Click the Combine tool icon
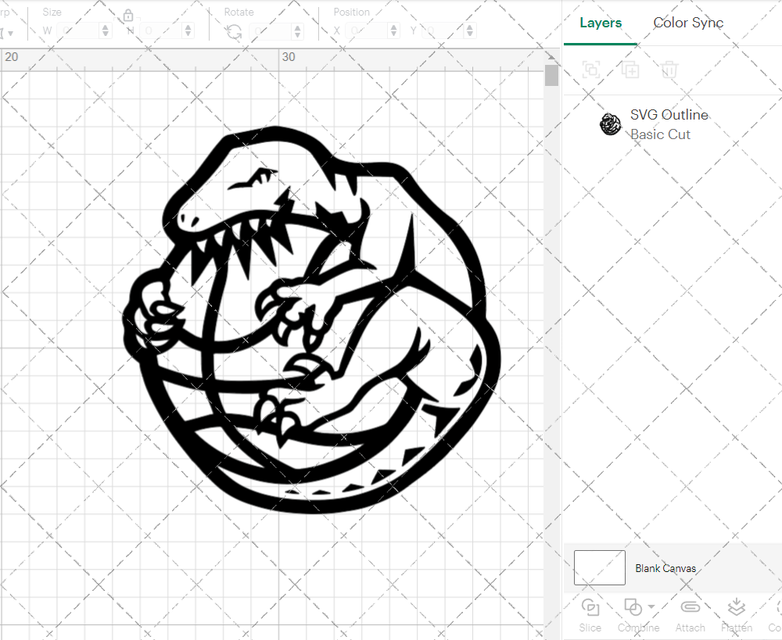This screenshot has height=640, width=782. [x=633, y=606]
